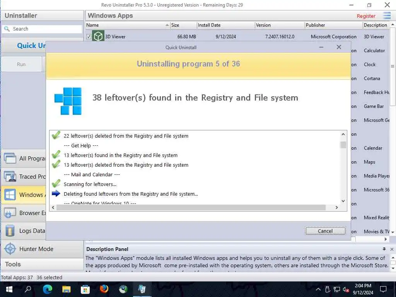Viewport: 396px width, 297px height.
Task: Open the Browser Extensions module
Action: tap(24, 213)
